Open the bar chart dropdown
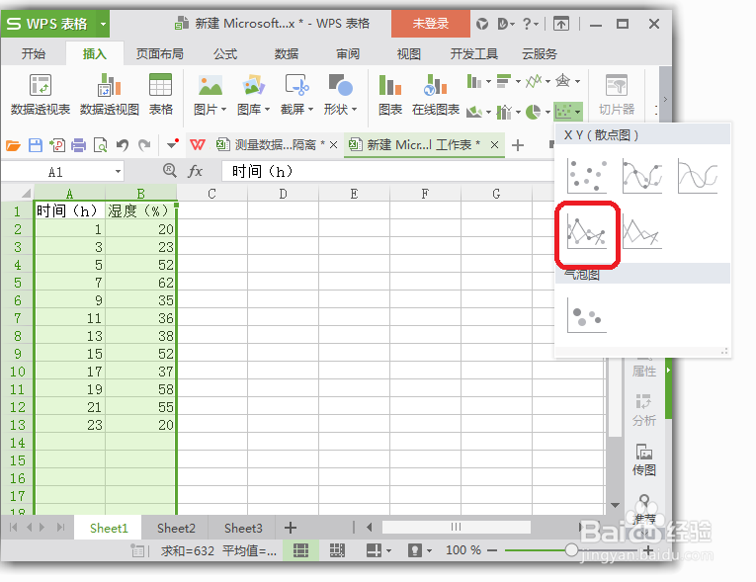The height and width of the screenshot is (582, 756). pos(508,81)
